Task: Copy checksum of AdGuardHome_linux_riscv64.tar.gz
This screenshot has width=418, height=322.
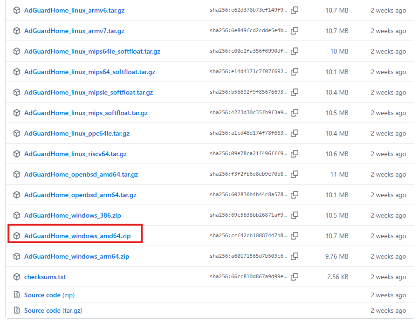Action: pyautogui.click(x=295, y=154)
